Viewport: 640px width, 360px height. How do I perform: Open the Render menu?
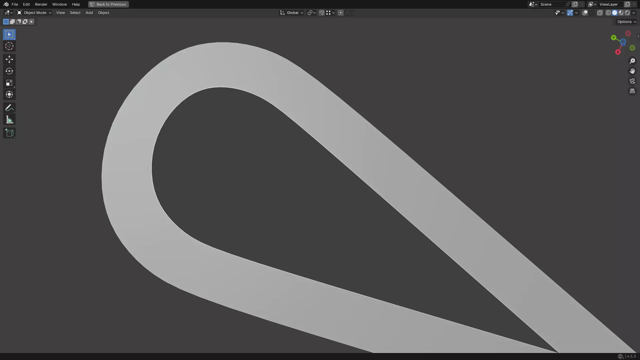tap(41, 4)
